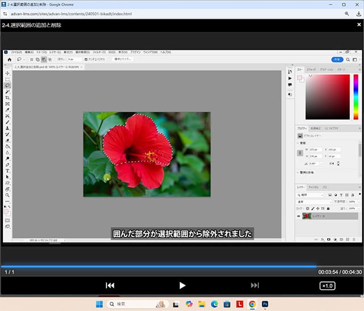The height and width of the screenshot is (311, 364).
Task: Toggle the アンチエイリアス checkbox
Action: [86, 59]
